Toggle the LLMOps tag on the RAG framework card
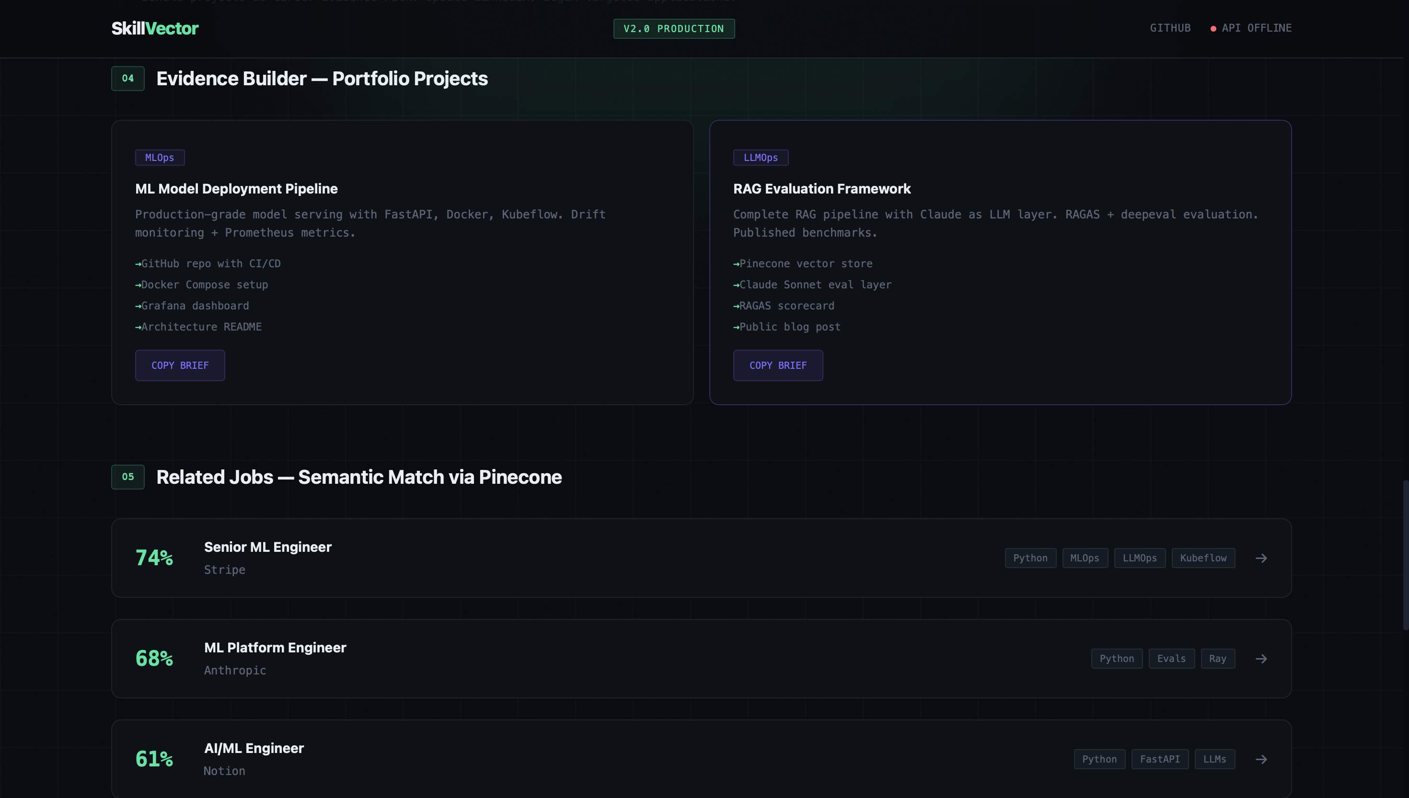 click(x=761, y=157)
